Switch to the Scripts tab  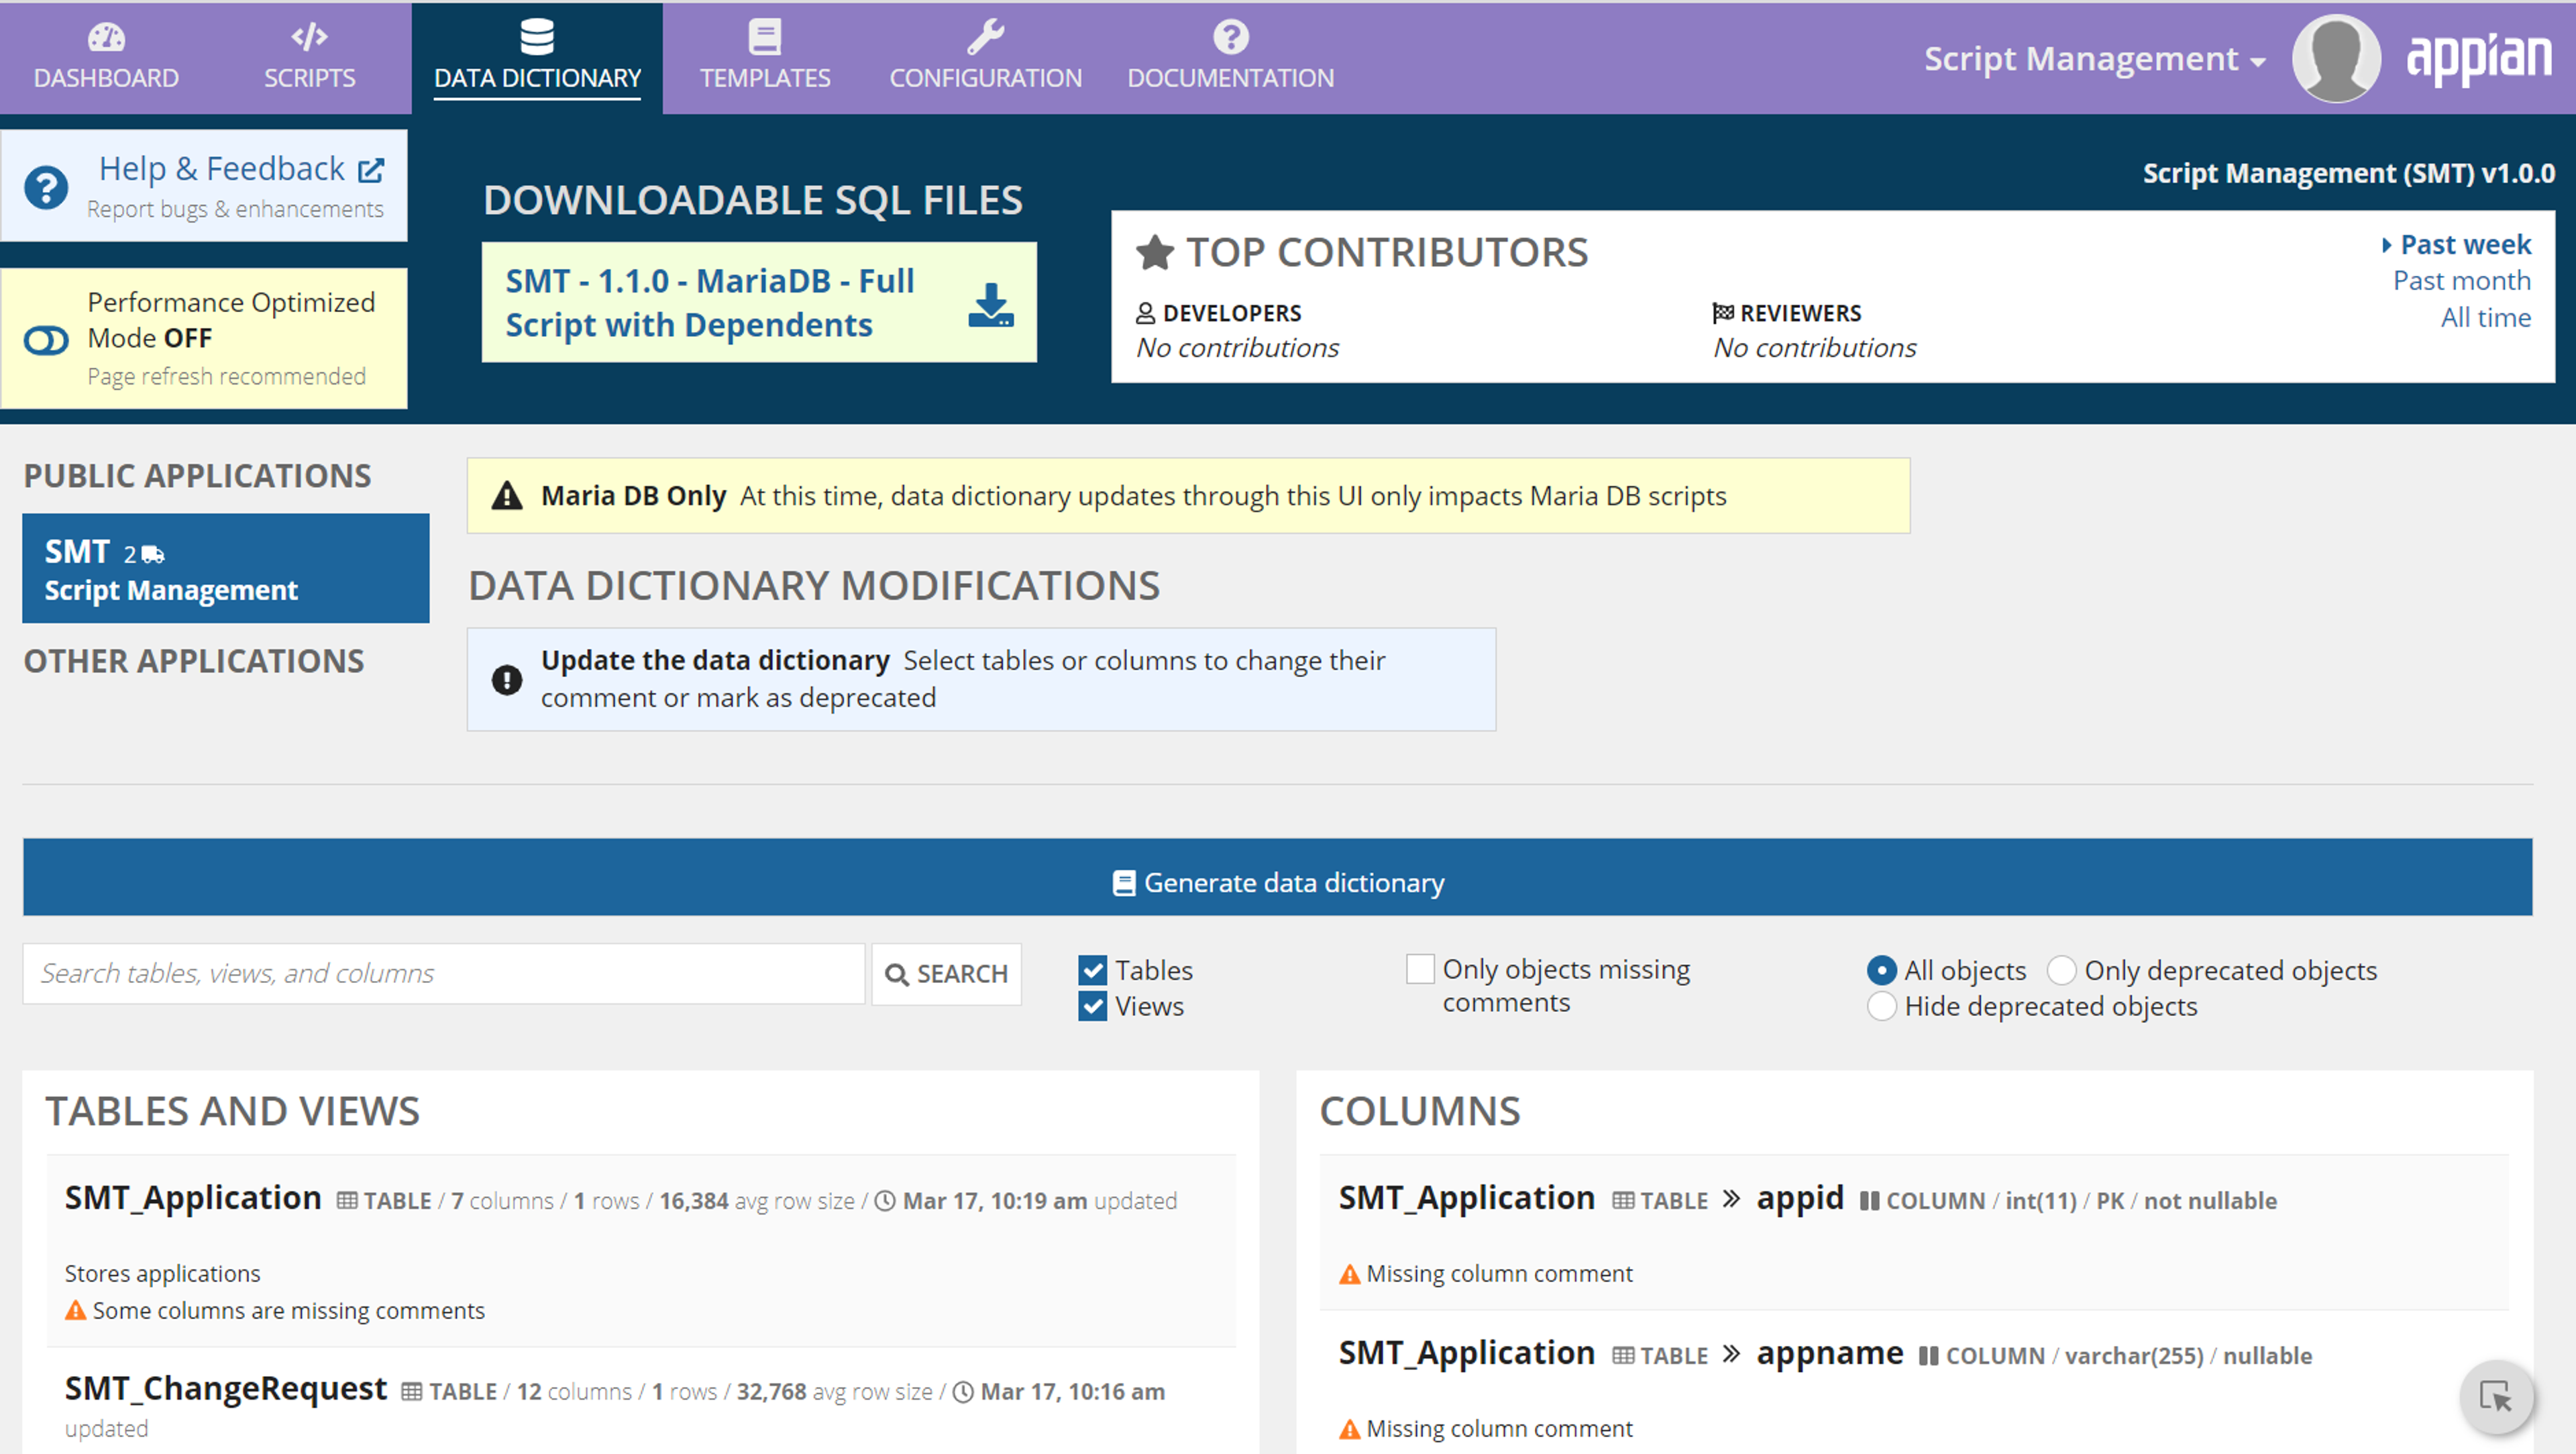tap(309, 58)
